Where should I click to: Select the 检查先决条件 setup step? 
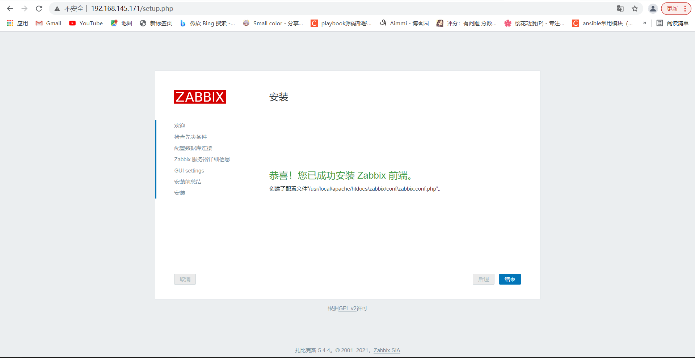(x=190, y=137)
